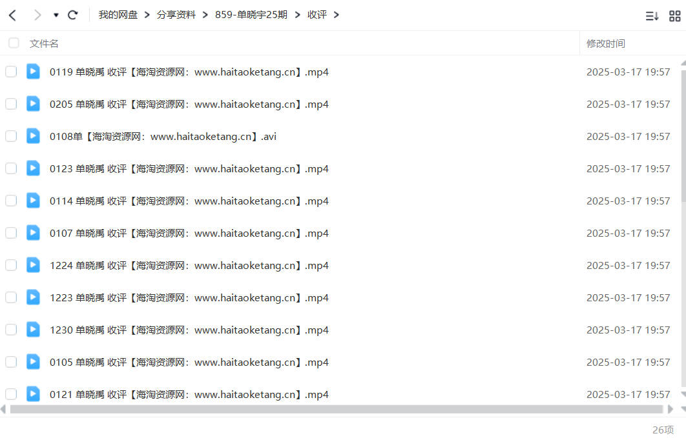Click the horizontal scrollbar track
686x438 pixels.
tap(337, 409)
